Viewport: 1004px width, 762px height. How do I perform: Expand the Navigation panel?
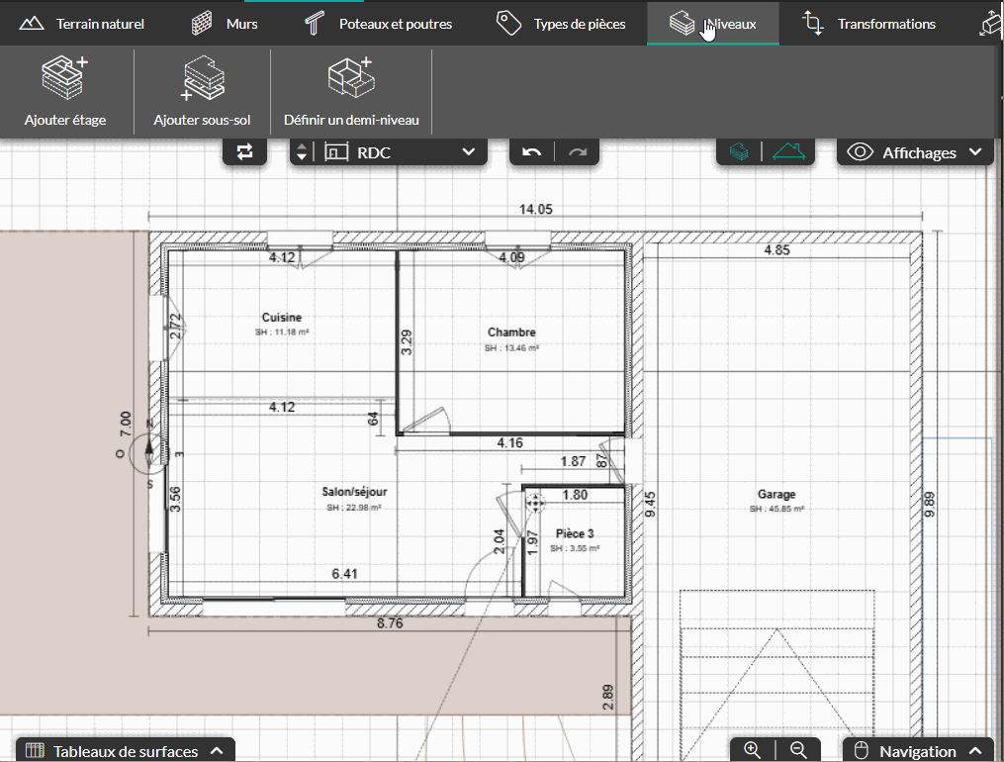click(918, 751)
